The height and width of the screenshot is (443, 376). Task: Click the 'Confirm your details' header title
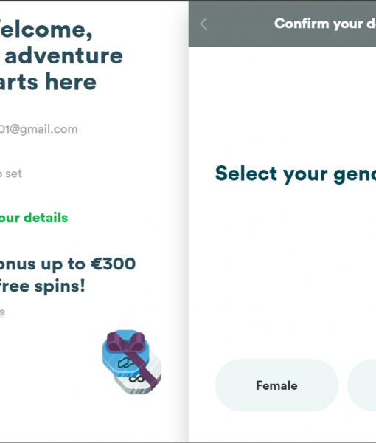coord(325,24)
